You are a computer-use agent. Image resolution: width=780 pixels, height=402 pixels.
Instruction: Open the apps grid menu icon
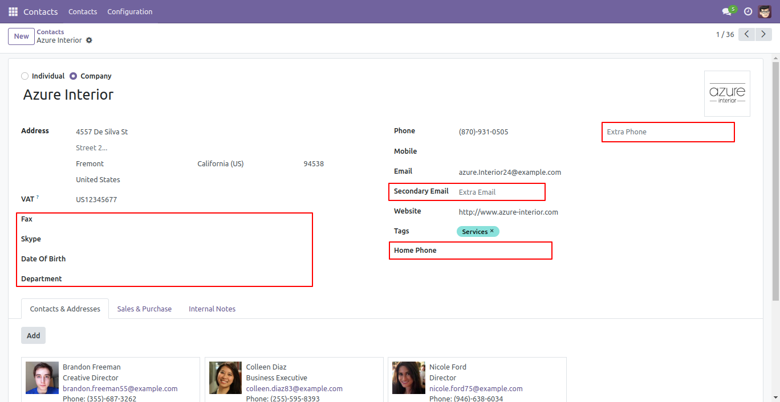tap(13, 11)
